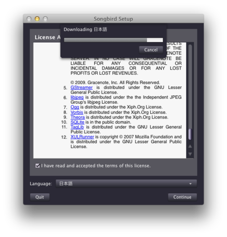Open the SQLite link
This screenshot has width=227, height=237.
(77, 122)
